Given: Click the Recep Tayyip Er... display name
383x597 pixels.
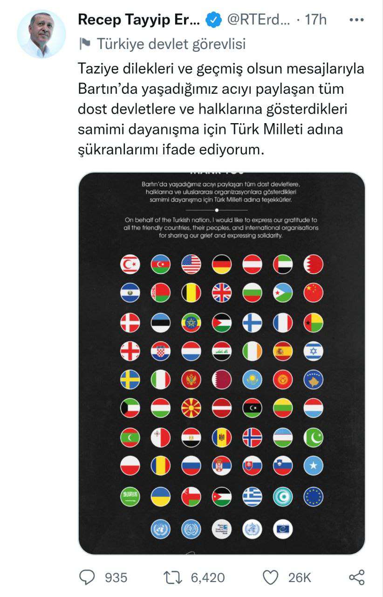Looking at the screenshot, I should (x=139, y=20).
